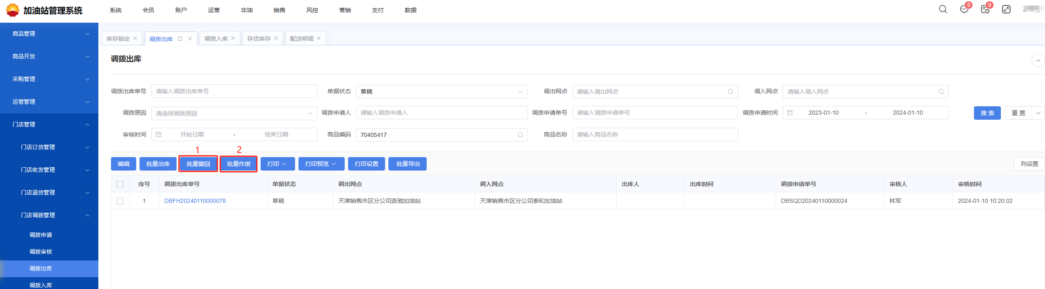Toggle the select-all checkbox in table header
This screenshot has width=1045, height=289.
point(120,184)
